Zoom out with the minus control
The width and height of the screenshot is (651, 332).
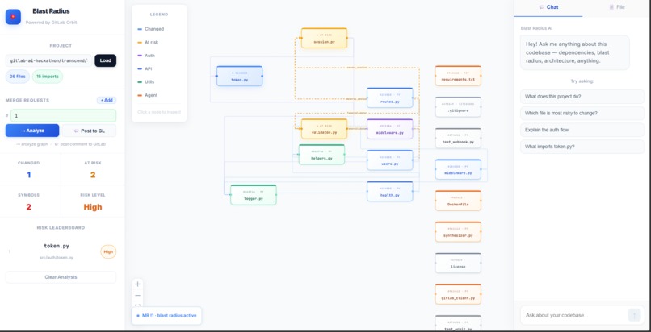pyautogui.click(x=138, y=295)
